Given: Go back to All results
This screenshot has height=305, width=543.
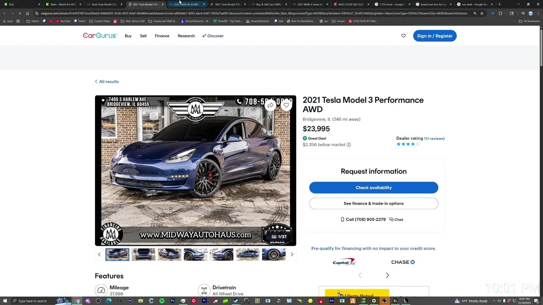Looking at the screenshot, I should click(x=107, y=82).
